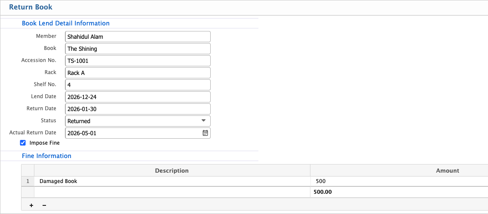Select the Damaged Book description cell
Viewport: 488px width, 214px height.
coord(172,181)
